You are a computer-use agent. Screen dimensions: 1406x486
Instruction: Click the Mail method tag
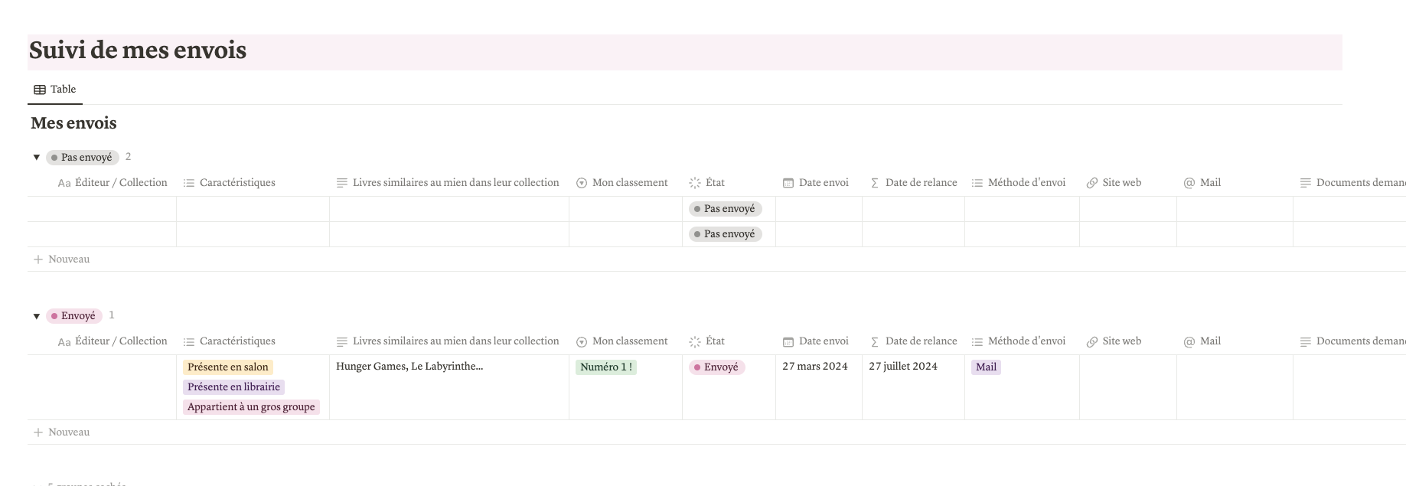pyautogui.click(x=986, y=367)
